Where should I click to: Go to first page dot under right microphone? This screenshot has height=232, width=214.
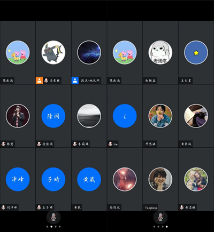click(154, 227)
